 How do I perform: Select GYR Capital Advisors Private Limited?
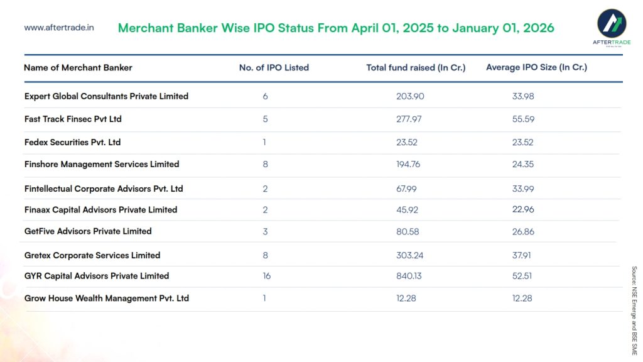pos(97,276)
